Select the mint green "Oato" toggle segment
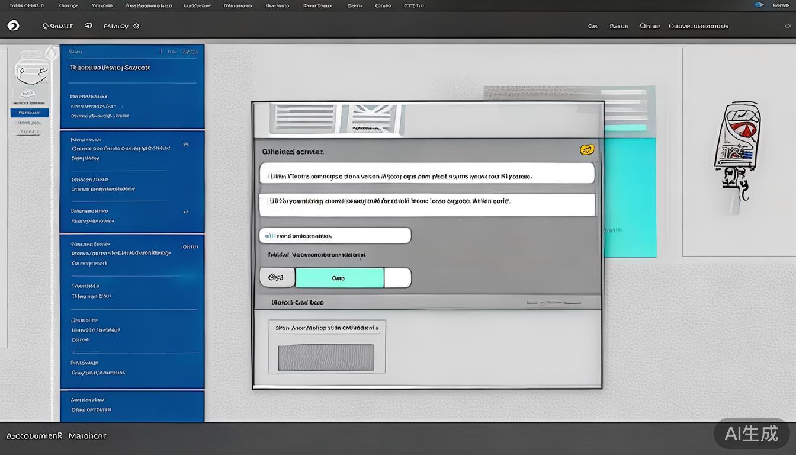 [339, 278]
